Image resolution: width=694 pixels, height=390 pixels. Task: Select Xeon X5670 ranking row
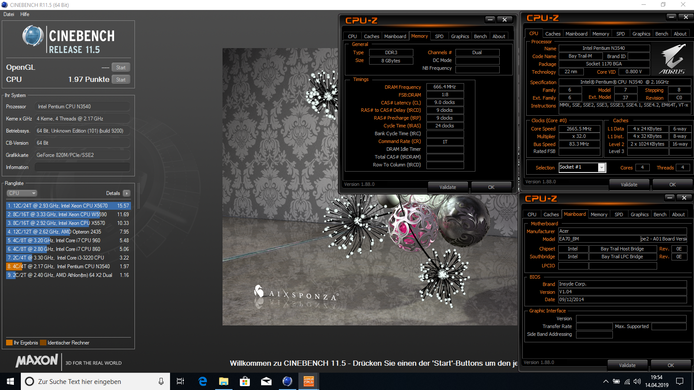(x=68, y=206)
